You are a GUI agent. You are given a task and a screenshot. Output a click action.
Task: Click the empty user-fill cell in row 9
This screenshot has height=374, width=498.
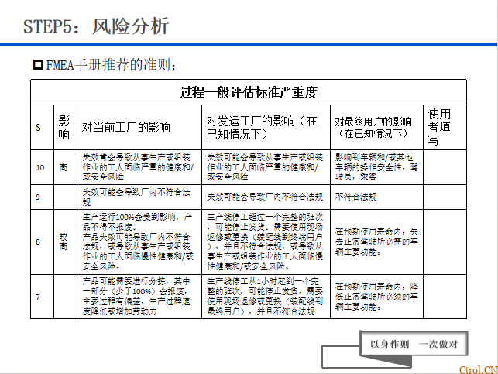445,197
